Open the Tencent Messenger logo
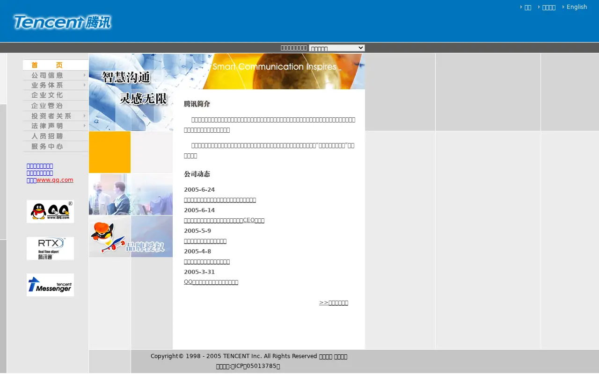The width and height of the screenshot is (599, 374). [50, 285]
